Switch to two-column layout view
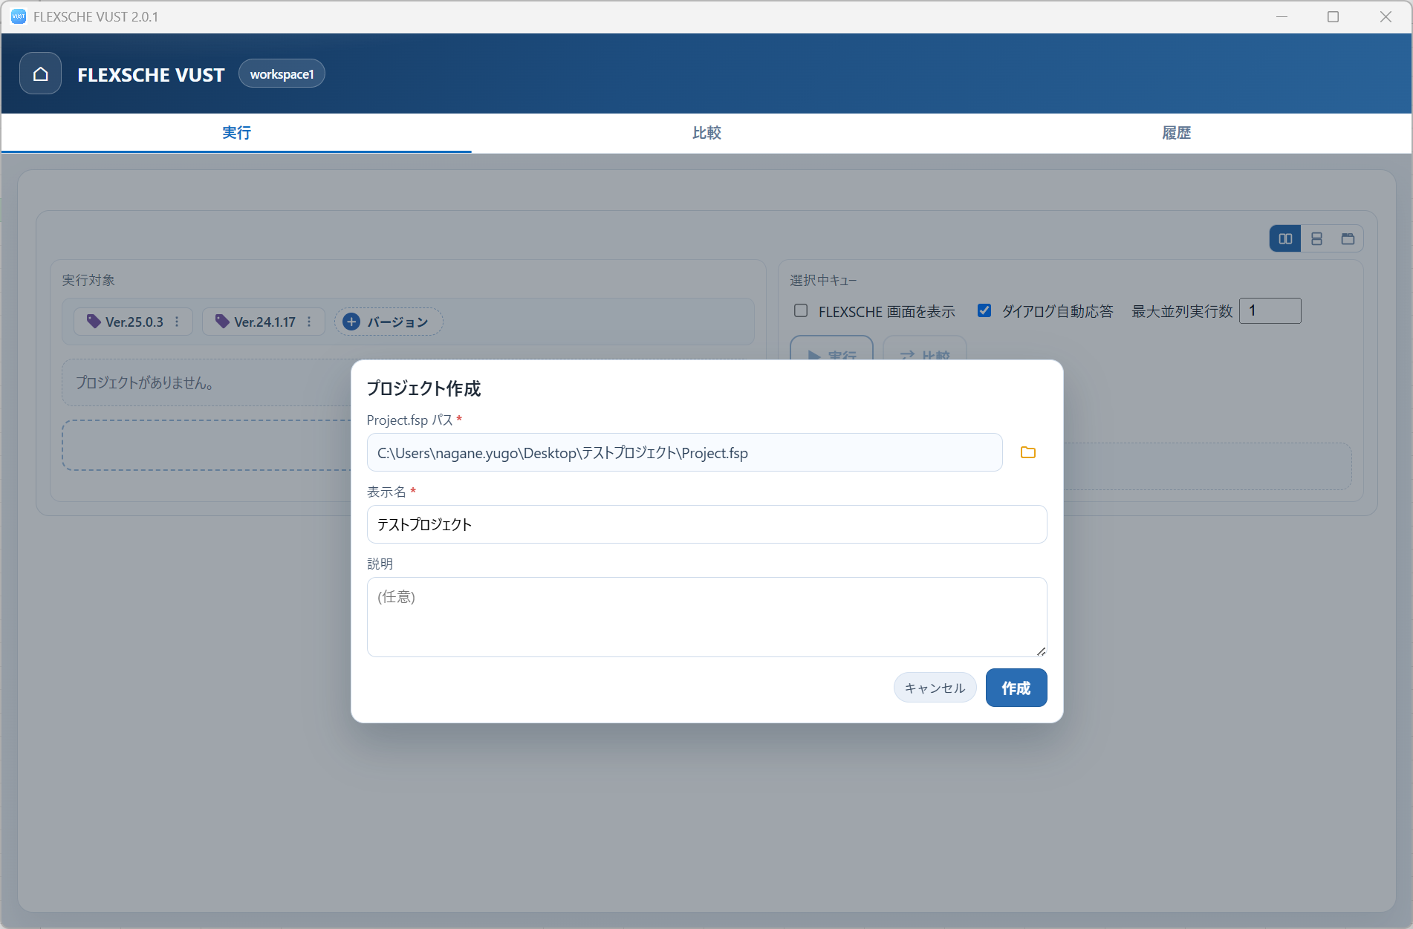The height and width of the screenshot is (929, 1413). 1285,238
